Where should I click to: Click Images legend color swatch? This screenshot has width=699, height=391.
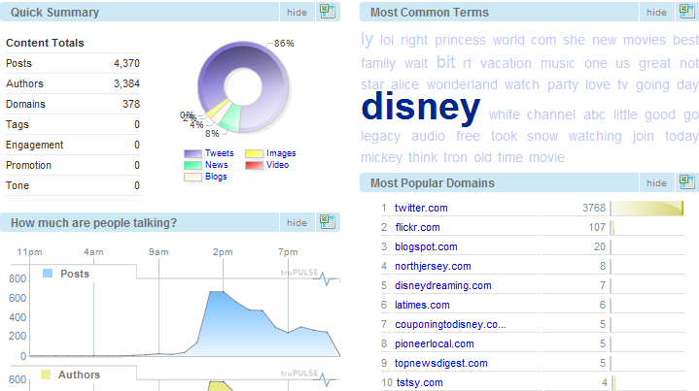point(254,154)
